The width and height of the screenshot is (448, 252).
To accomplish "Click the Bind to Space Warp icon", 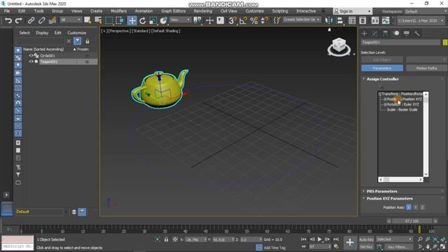I will pos(52,20).
